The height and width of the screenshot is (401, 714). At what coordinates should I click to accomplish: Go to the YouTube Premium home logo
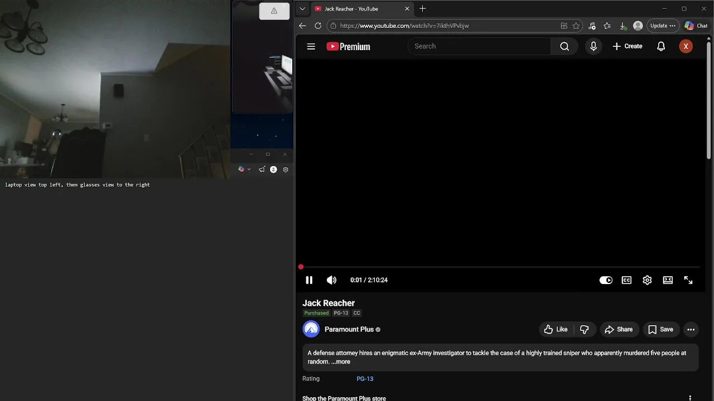(x=348, y=47)
